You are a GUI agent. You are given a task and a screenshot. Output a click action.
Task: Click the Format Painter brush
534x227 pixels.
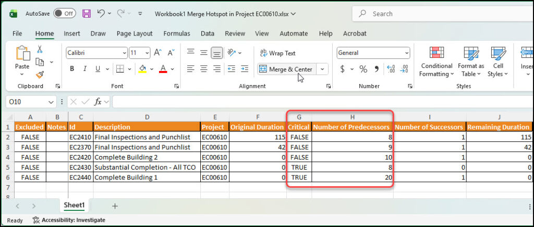coord(40,75)
